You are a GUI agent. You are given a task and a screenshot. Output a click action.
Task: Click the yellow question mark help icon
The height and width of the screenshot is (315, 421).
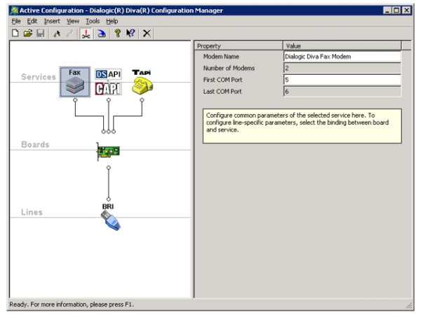click(x=117, y=34)
